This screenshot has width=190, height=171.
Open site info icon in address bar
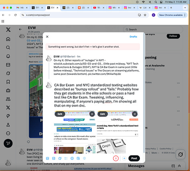pos(23,15)
